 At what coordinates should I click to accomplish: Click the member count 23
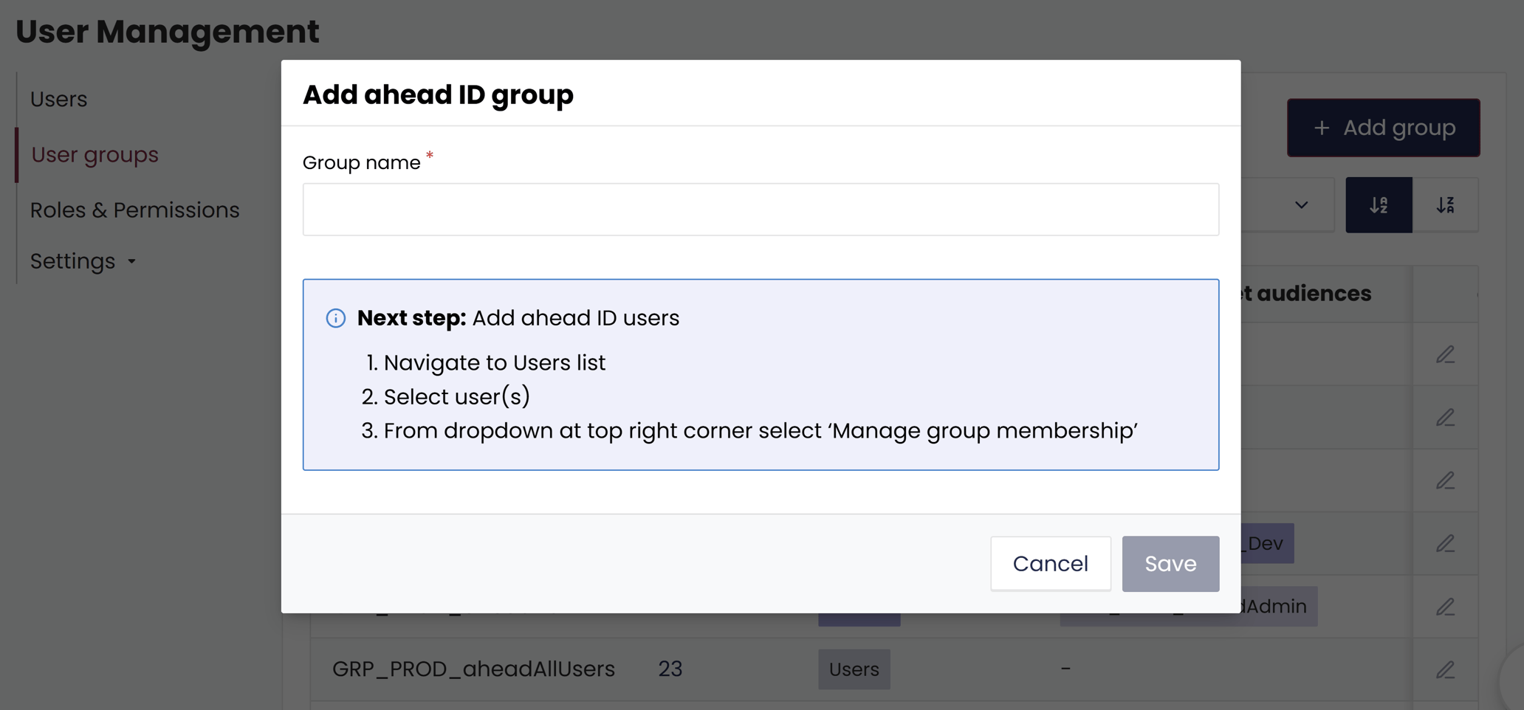[670, 669]
